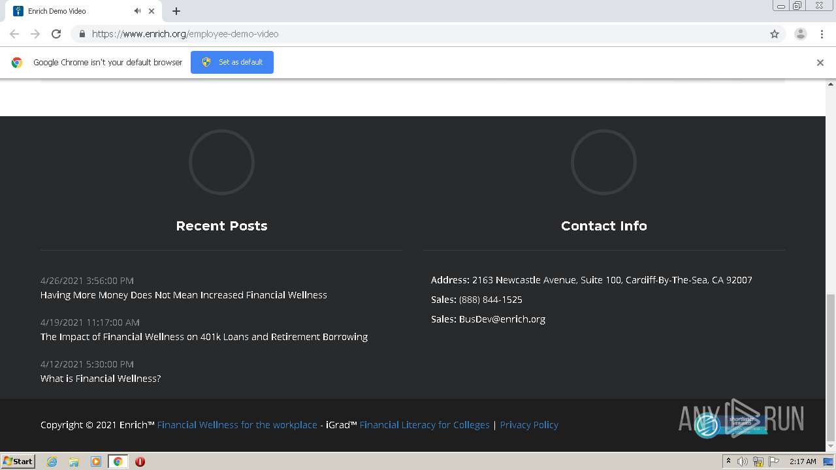Image resolution: width=836 pixels, height=470 pixels.
Task: Open a new browser tab
Action: pos(176,11)
